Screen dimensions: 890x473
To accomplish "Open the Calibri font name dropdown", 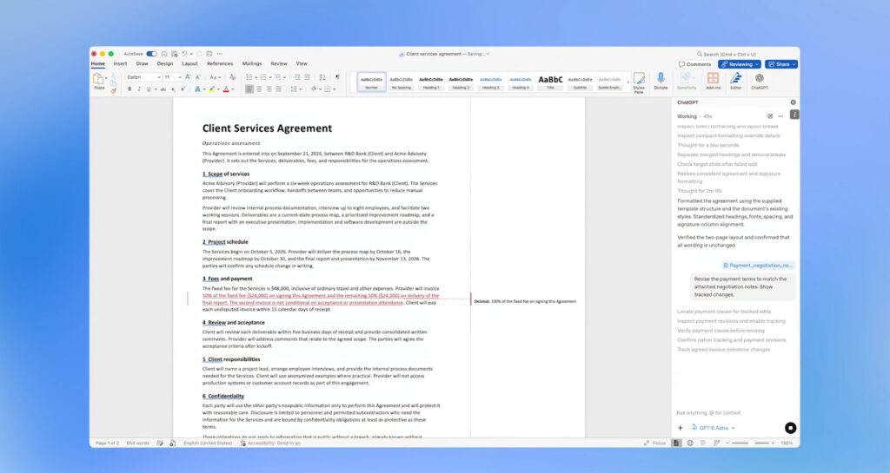I will pos(143,77).
